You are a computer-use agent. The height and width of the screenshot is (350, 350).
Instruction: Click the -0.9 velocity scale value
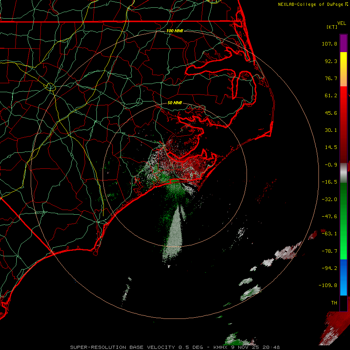331,165
